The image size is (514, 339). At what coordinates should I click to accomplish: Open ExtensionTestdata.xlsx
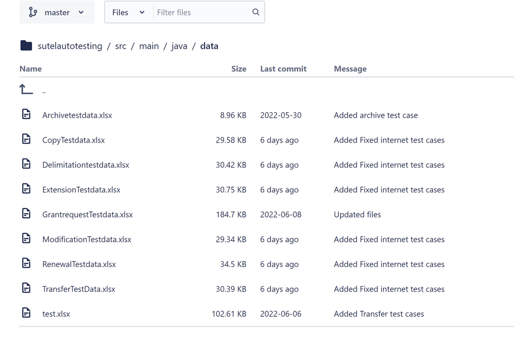click(x=81, y=190)
